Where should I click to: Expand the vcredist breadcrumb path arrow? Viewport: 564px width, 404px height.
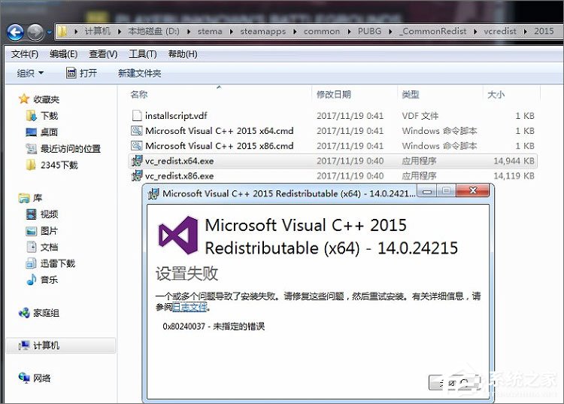(x=526, y=32)
